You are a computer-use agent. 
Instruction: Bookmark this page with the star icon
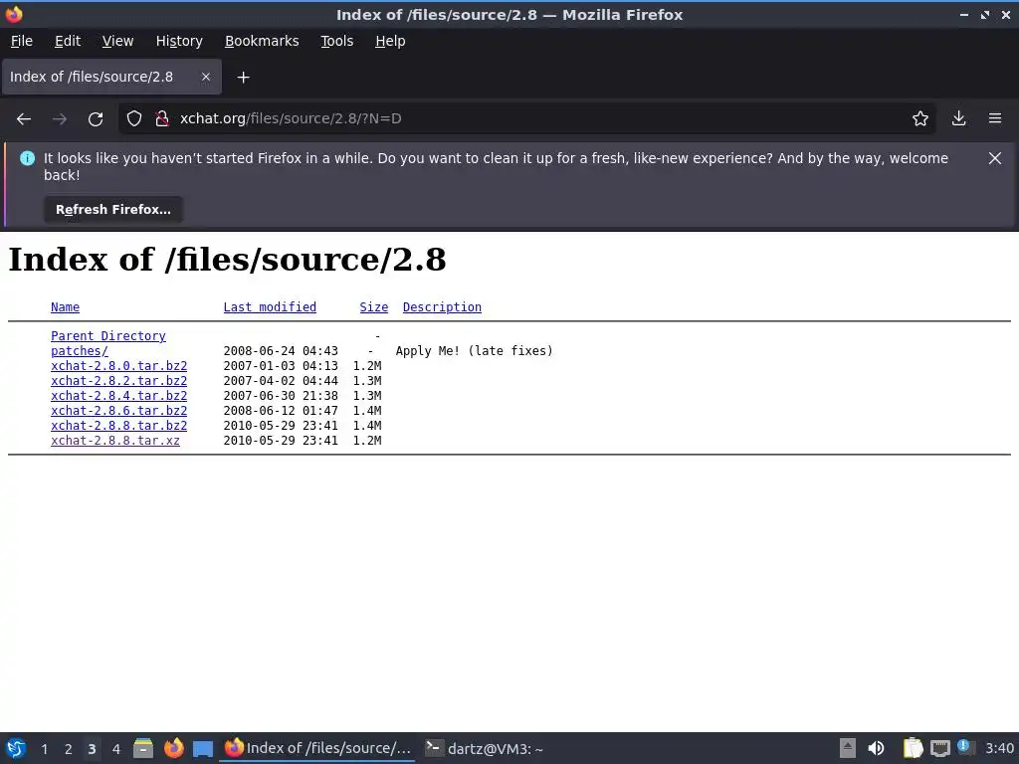(920, 118)
